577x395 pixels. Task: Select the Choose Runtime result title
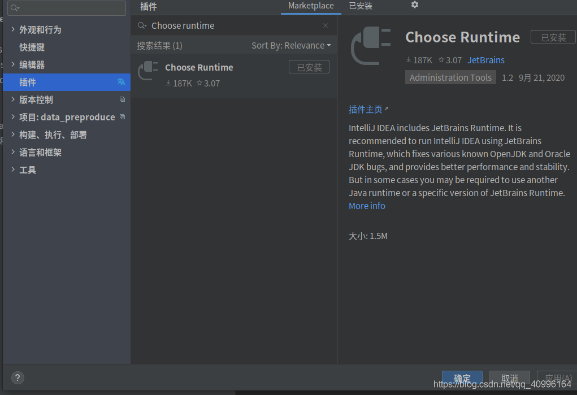(199, 67)
